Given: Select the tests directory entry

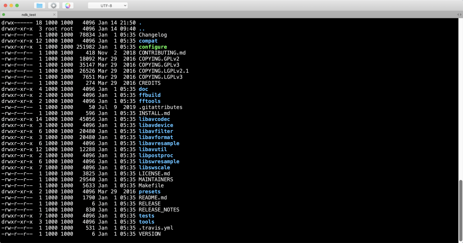Looking at the screenshot, I should 146,215.
